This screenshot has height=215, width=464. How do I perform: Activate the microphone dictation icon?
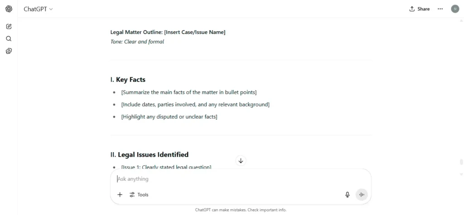348,195
